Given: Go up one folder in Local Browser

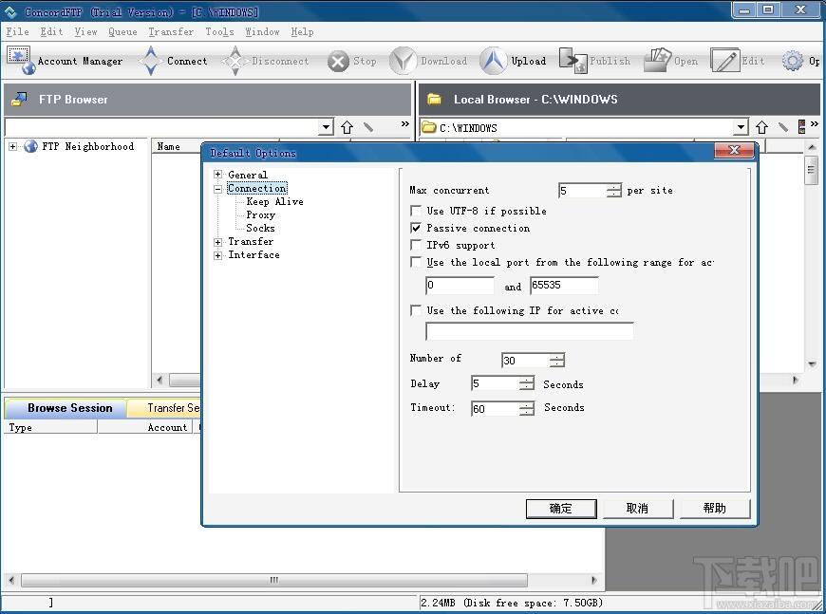Looking at the screenshot, I should pyautogui.click(x=761, y=127).
